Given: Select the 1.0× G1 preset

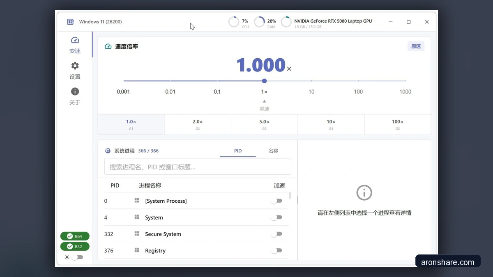Looking at the screenshot, I should coord(131,124).
